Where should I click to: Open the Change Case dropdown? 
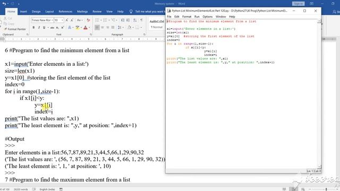(79, 20)
